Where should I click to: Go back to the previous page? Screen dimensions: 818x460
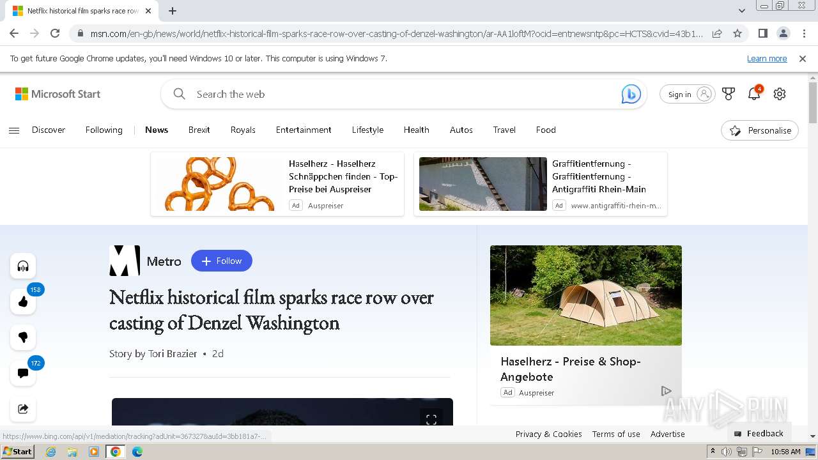point(14,33)
